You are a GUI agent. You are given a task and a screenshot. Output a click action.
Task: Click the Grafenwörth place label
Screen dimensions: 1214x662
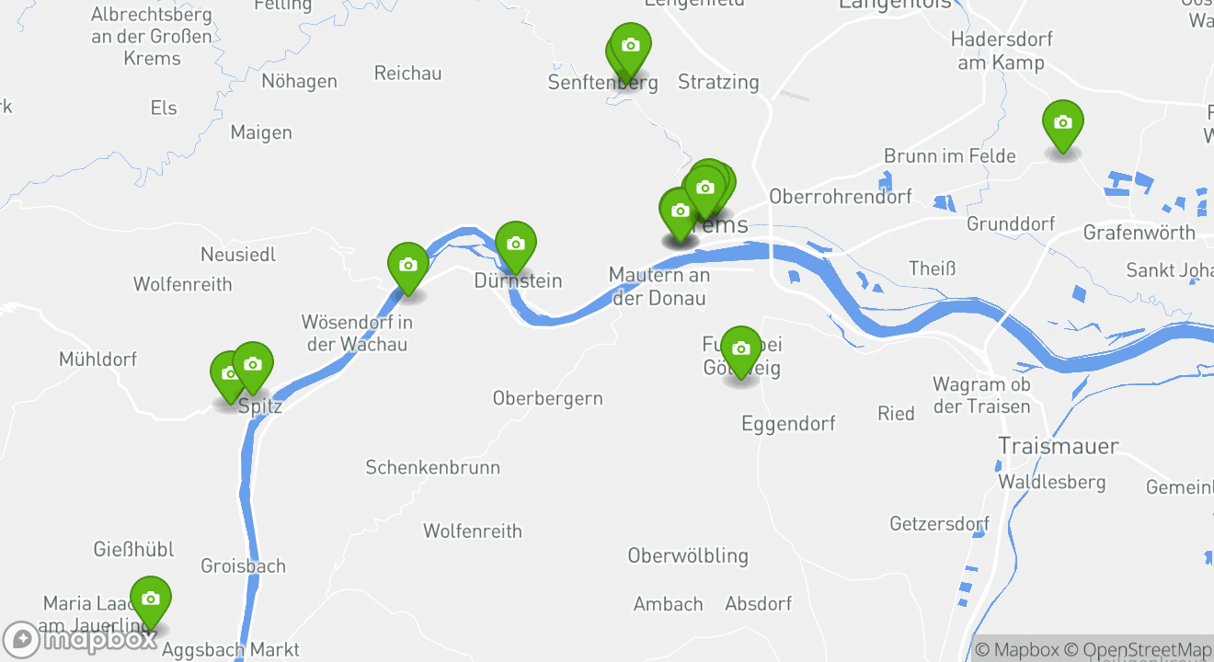pos(1140,232)
